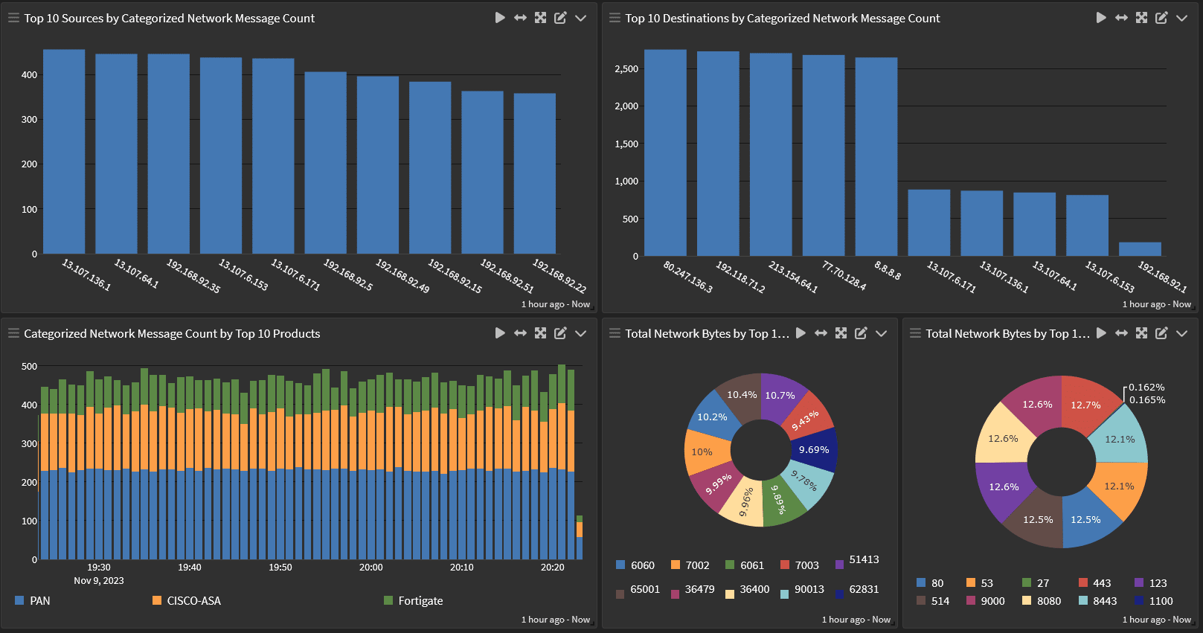This screenshot has width=1203, height=633.
Task: Edit the Top 10 Destinations widget
Action: pos(1161,18)
